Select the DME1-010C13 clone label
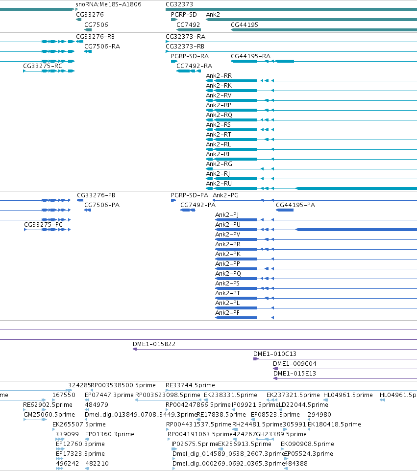The height and width of the screenshot is (471, 417). [275, 353]
